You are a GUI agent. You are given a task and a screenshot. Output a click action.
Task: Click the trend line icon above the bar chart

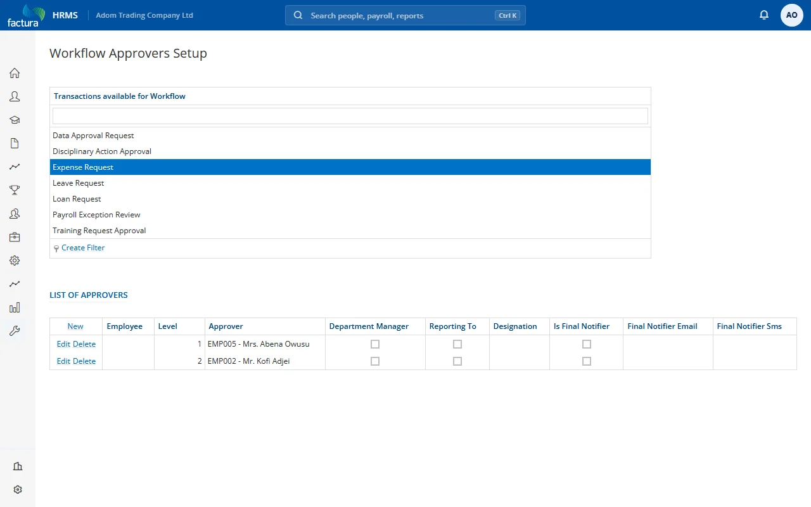pos(15,284)
